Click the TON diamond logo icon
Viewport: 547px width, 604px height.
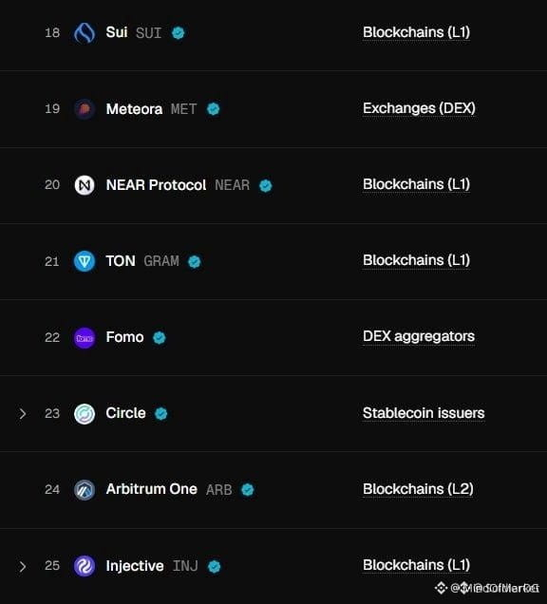pos(85,261)
